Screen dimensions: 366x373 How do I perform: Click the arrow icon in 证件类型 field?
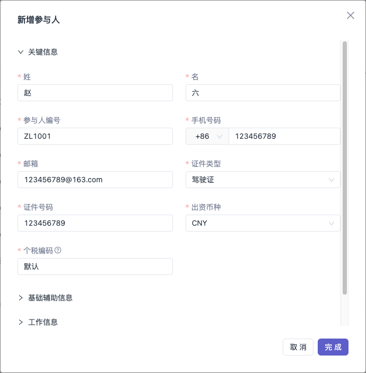(331, 180)
